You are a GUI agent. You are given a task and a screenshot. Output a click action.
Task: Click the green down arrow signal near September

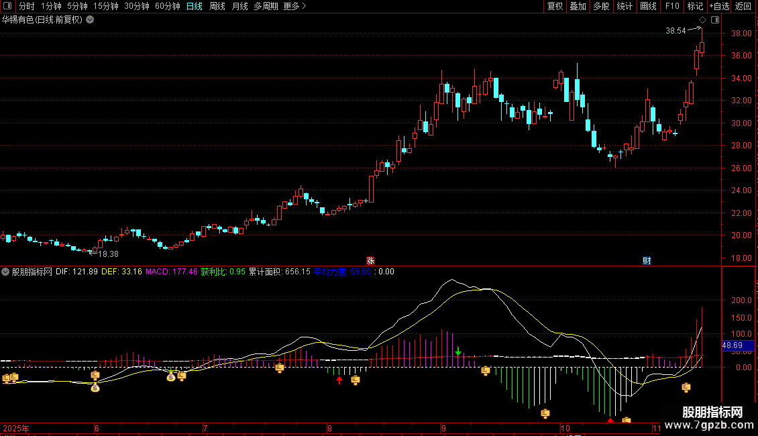(457, 351)
